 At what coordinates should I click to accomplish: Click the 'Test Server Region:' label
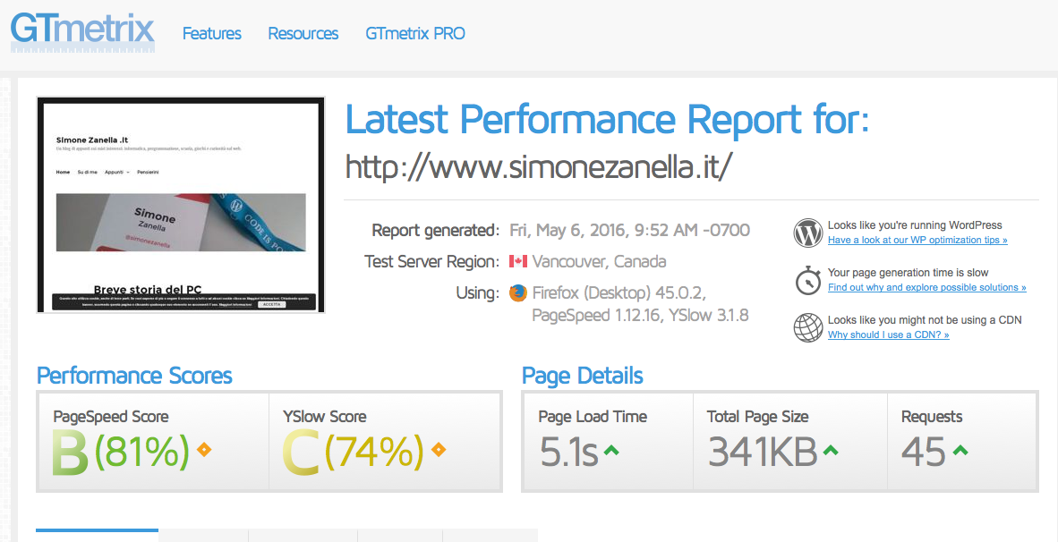pyautogui.click(x=431, y=261)
